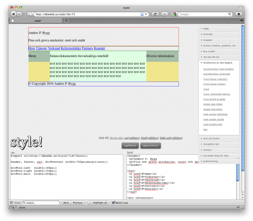Image resolution: width=253 pixels, height=221 pixels.
Task: Reload the page with the refresh button
Action: [x=155, y=14]
